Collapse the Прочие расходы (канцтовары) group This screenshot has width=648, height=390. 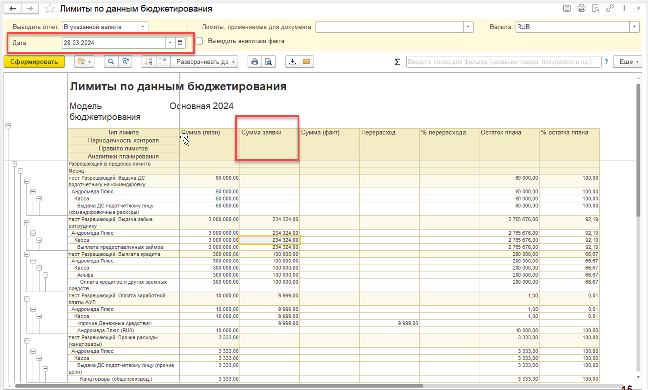click(x=27, y=341)
